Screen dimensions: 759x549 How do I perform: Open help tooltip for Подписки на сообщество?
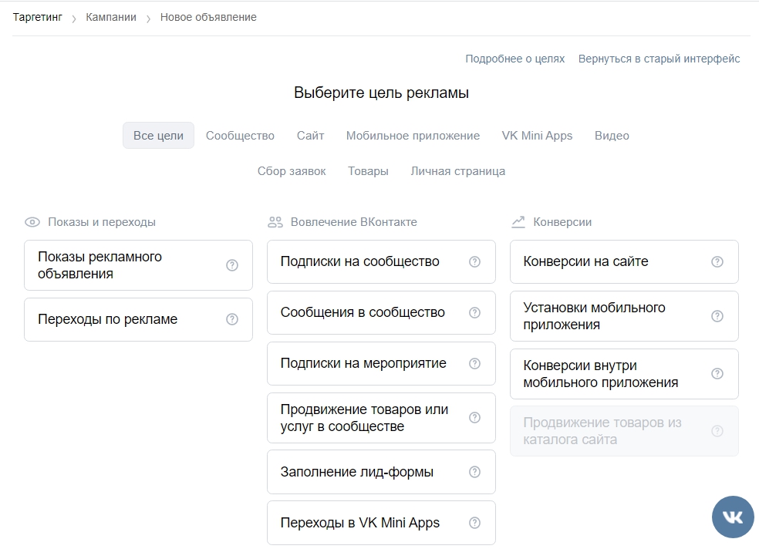pyautogui.click(x=474, y=261)
